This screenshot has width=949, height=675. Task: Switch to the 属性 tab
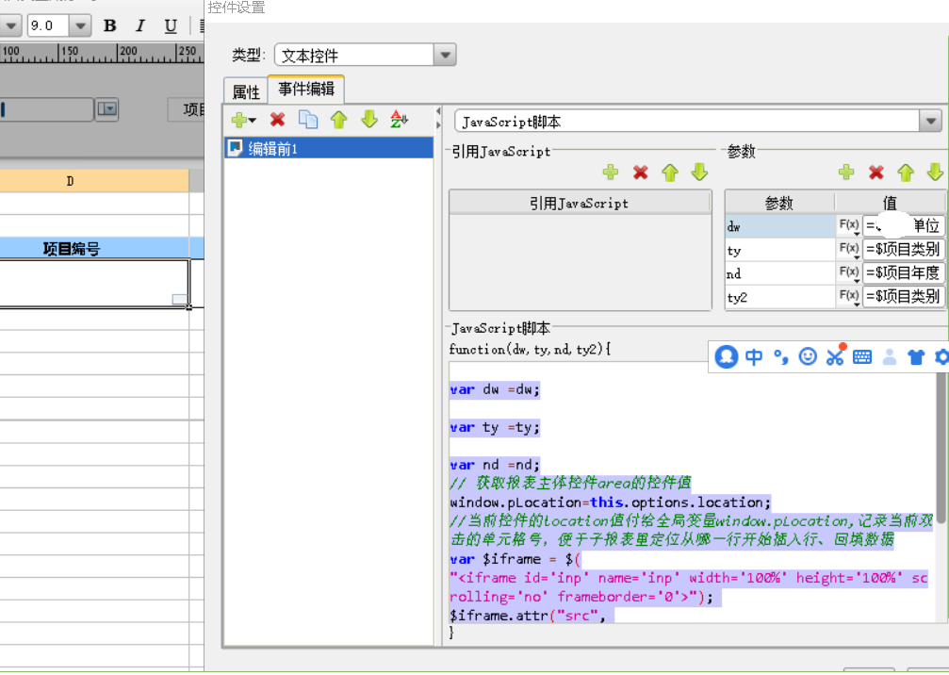[x=246, y=91]
